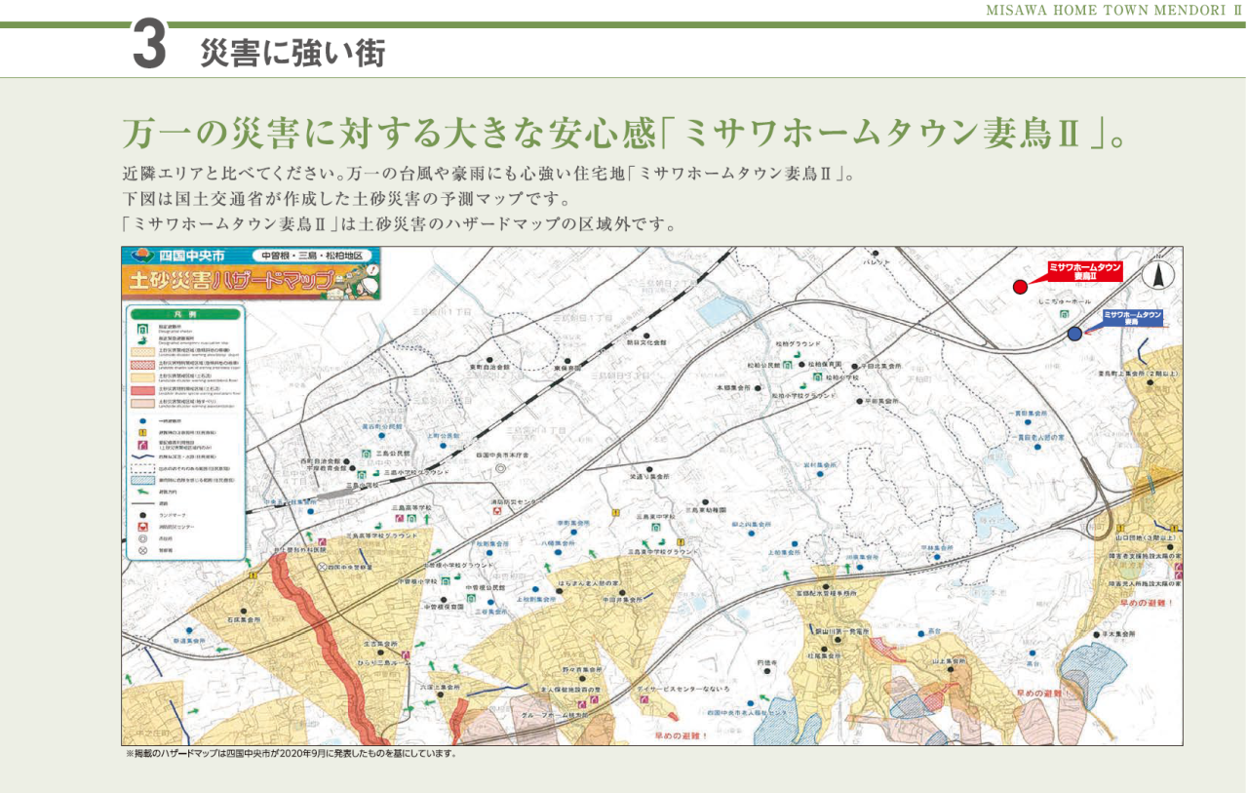
Task: Click the green 凡例 legend header
Action: point(185,315)
